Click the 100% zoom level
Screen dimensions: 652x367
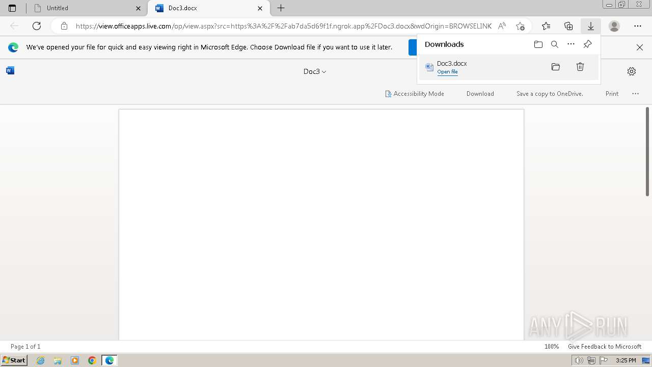(552, 347)
